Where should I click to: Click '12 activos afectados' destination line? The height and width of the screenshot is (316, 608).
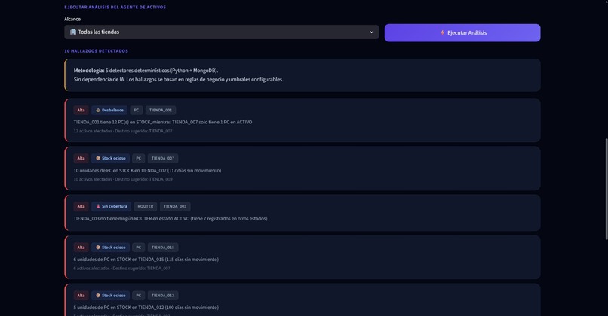123,131
